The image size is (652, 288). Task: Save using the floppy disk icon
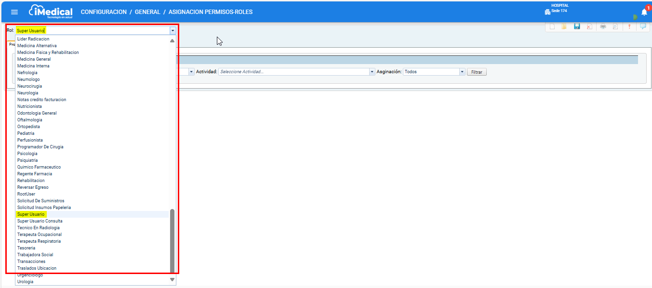pos(577,27)
